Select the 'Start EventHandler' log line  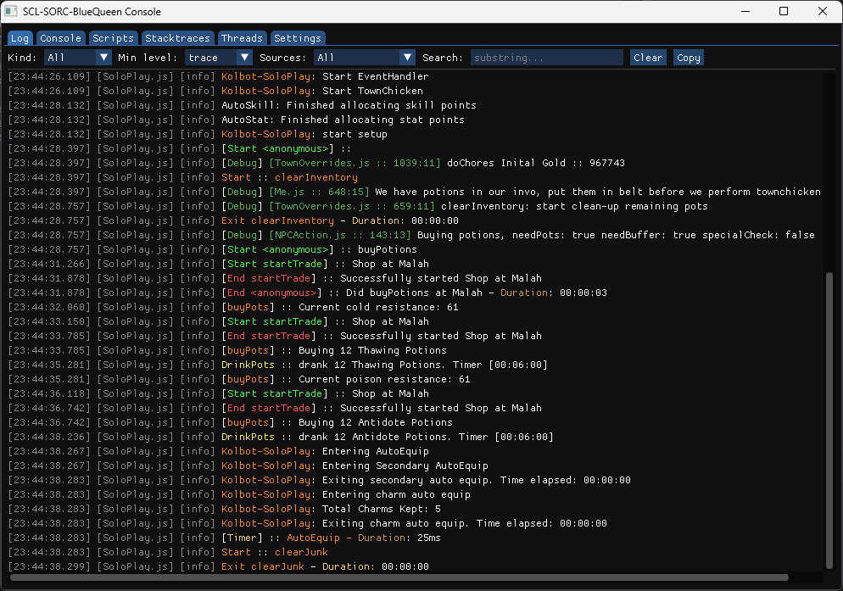pos(218,76)
